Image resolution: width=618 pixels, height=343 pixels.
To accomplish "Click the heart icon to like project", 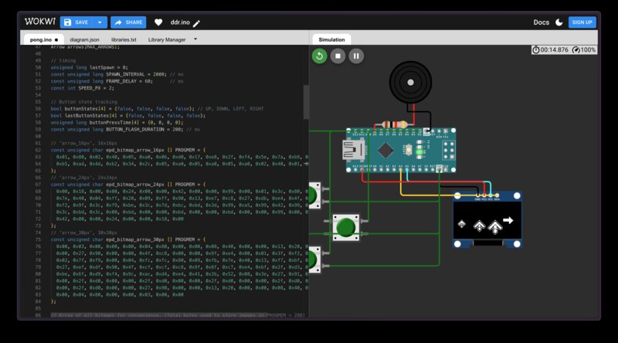I will click(158, 22).
